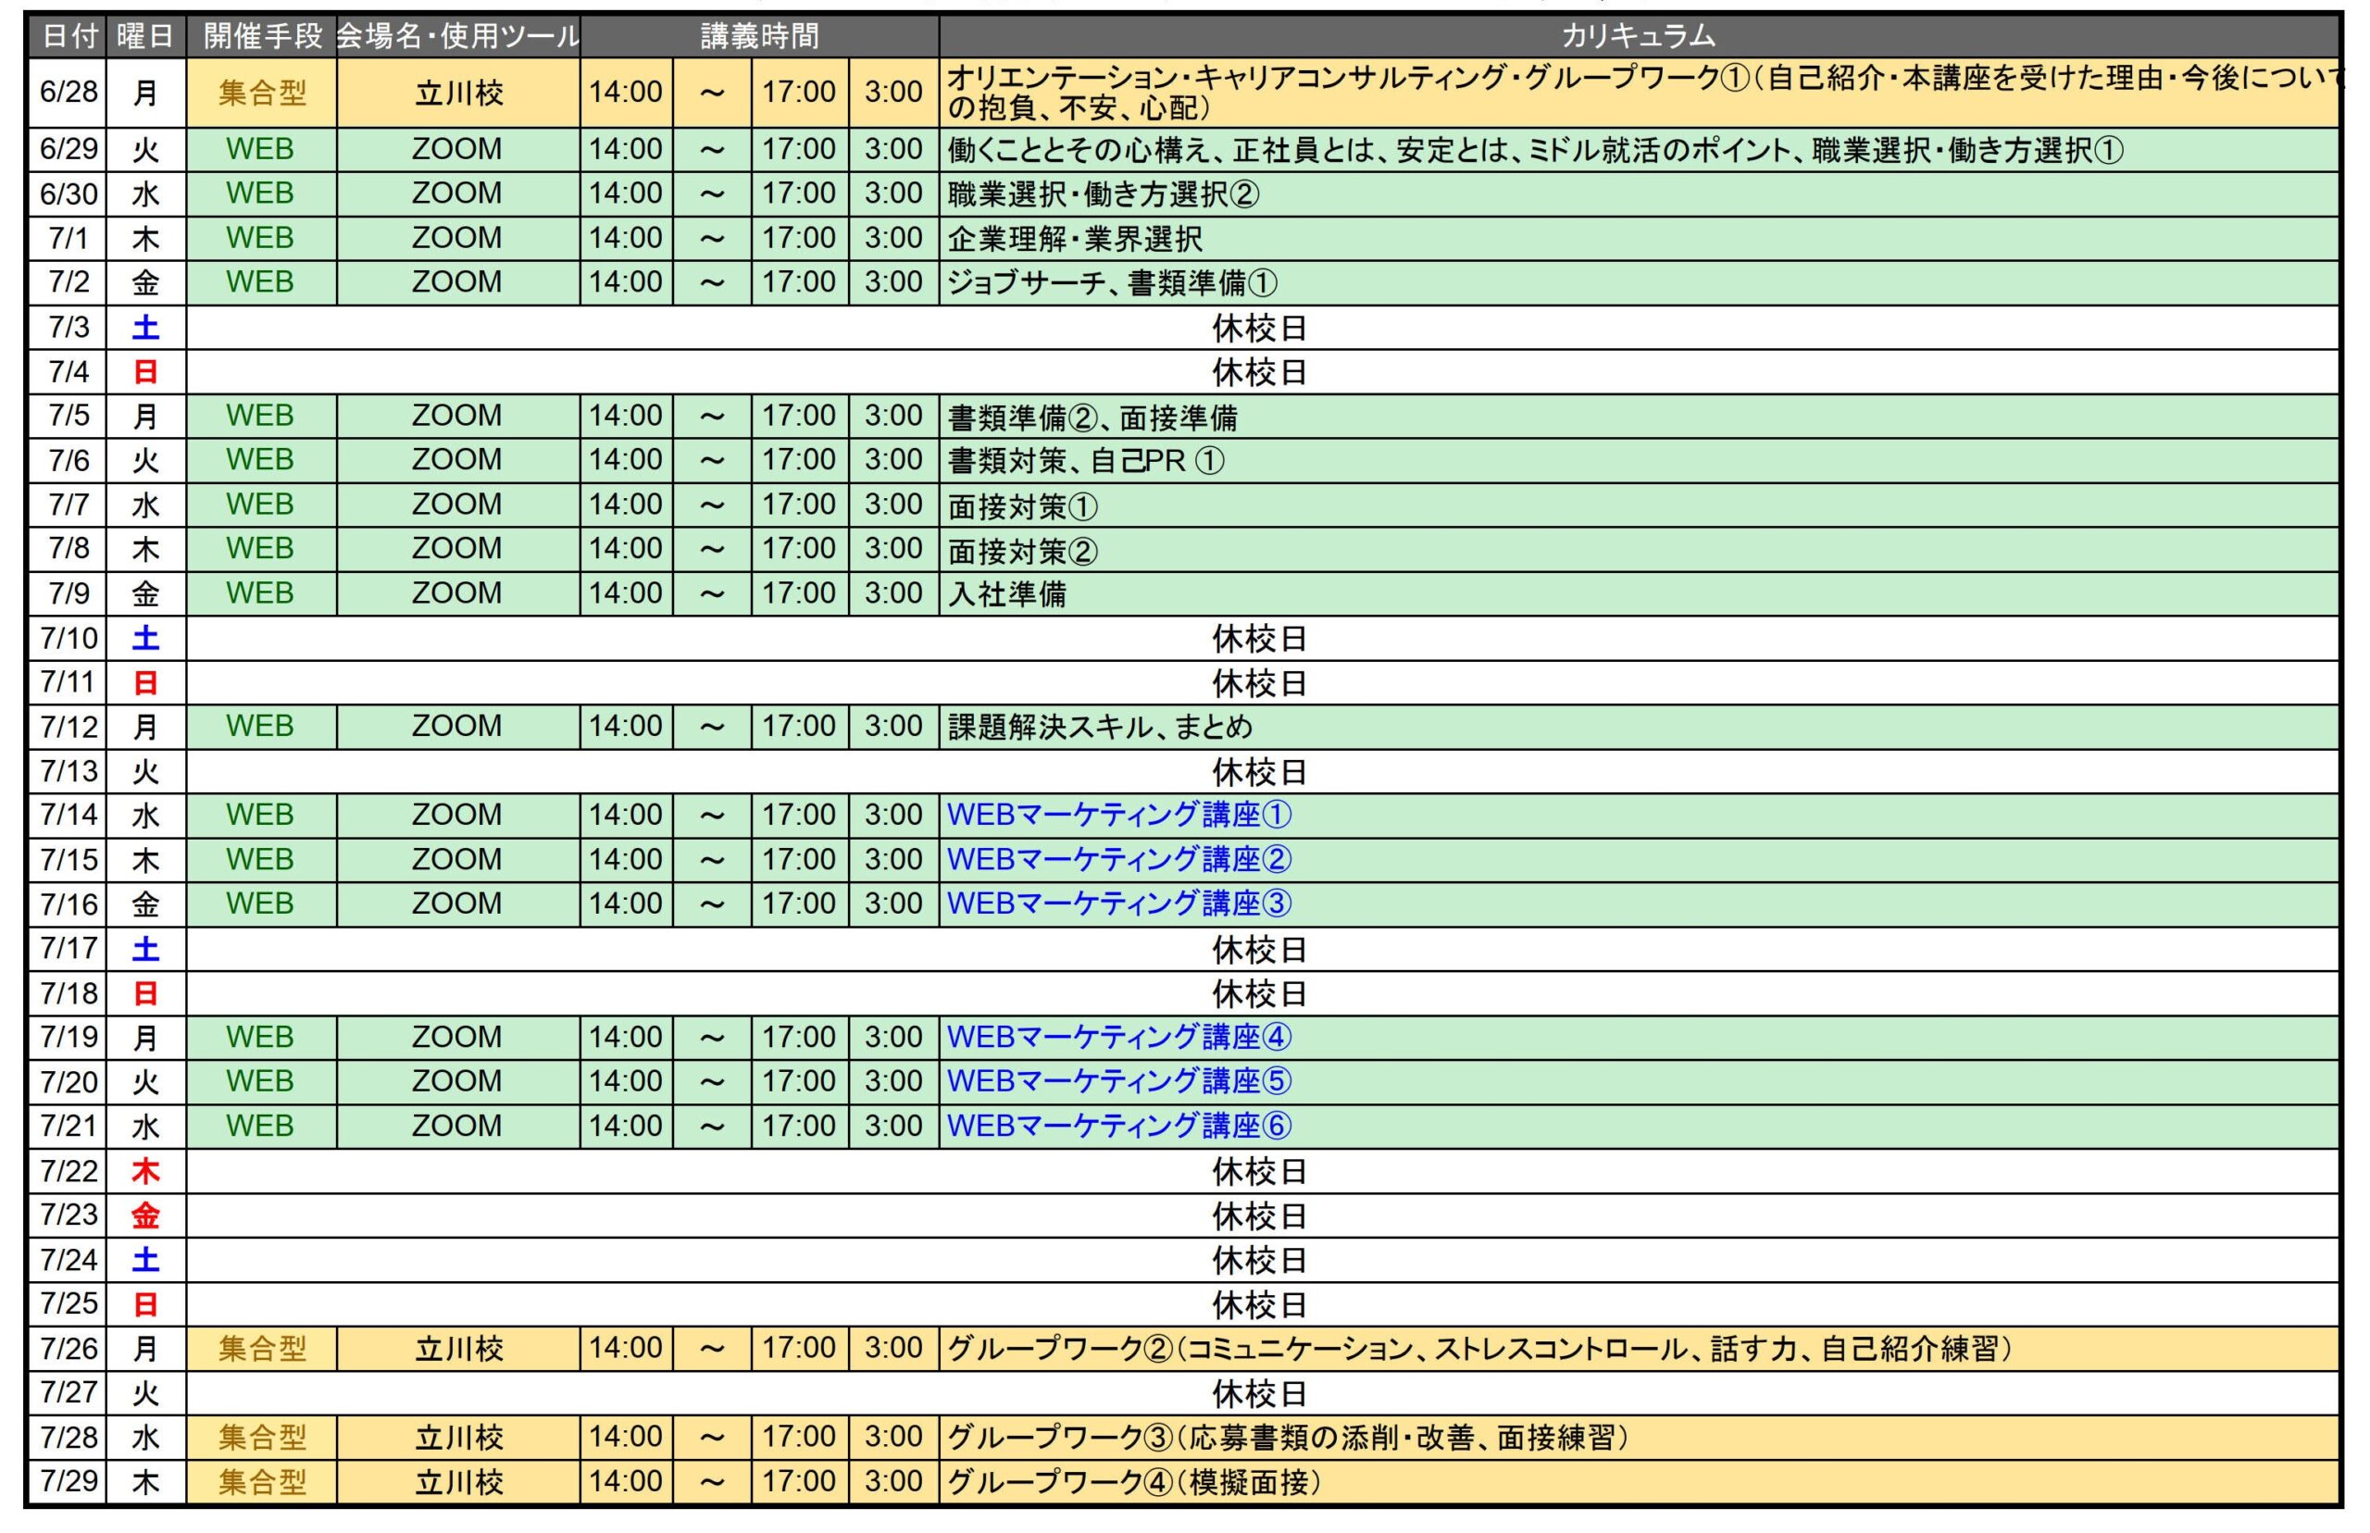Select the 書類対策、自己PR ① cell
The width and height of the screenshot is (2370, 1533).
[1639, 460]
